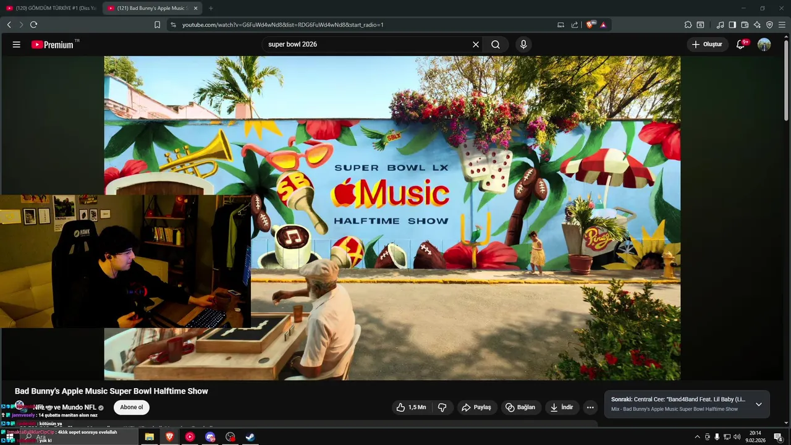The height and width of the screenshot is (445, 791).
Task: Open Brave VPN shield icon
Action: tap(769, 25)
